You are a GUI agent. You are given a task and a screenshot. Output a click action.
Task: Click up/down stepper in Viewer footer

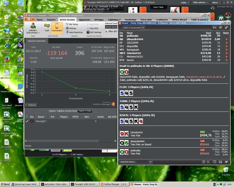click(x=208, y=162)
